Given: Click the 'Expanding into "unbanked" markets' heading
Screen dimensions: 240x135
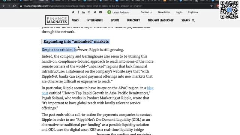Looking at the screenshot, I should click(76, 42).
